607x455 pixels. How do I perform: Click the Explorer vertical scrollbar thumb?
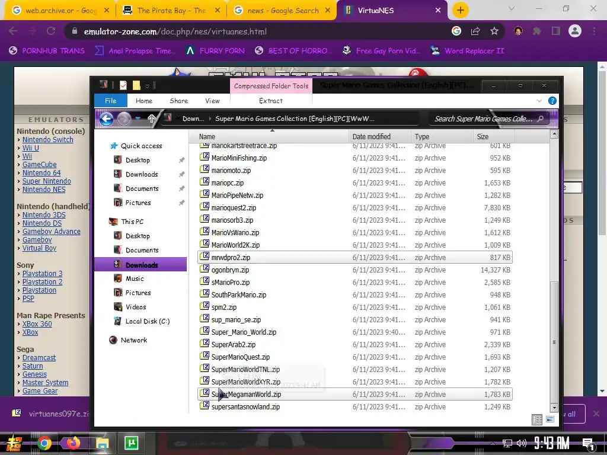[554, 342]
